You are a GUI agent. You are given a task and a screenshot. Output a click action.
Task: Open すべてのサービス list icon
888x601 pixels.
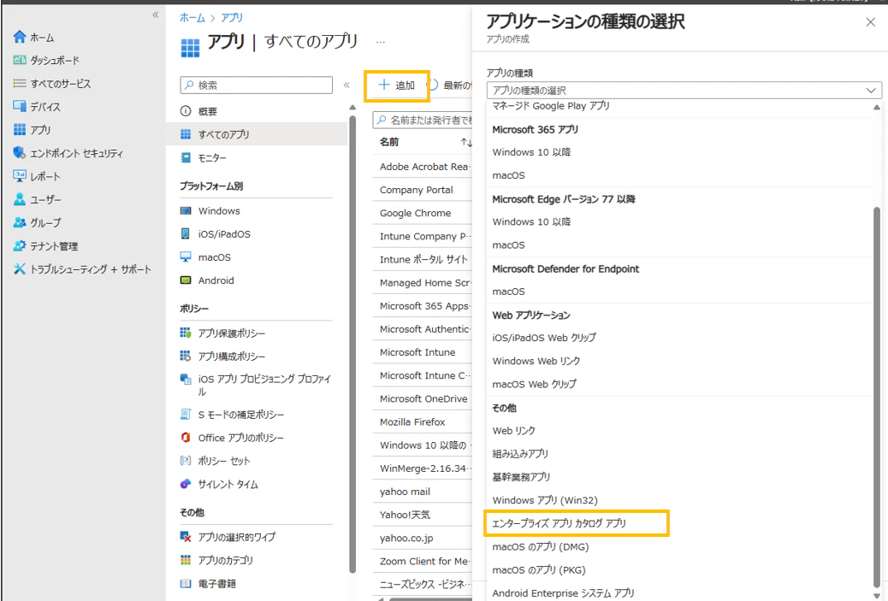pyautogui.click(x=20, y=83)
